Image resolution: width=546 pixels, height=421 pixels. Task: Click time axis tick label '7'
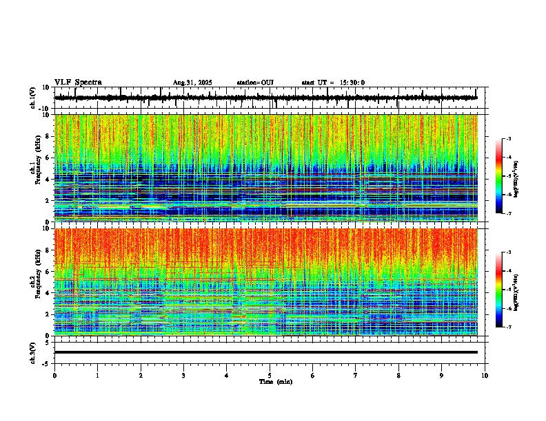point(356,376)
